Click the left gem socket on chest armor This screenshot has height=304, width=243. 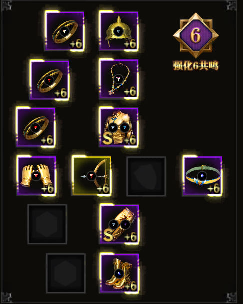click(113, 128)
